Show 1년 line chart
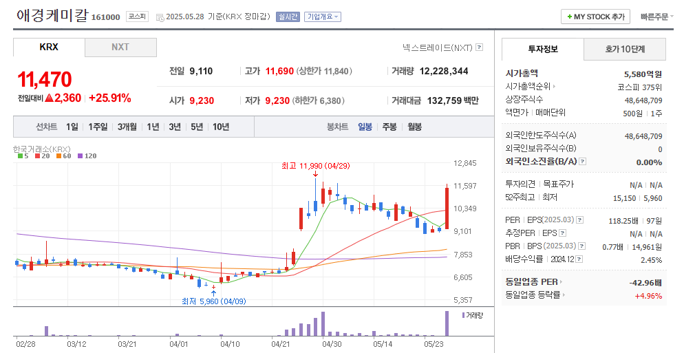The image size is (684, 353). tap(153, 127)
